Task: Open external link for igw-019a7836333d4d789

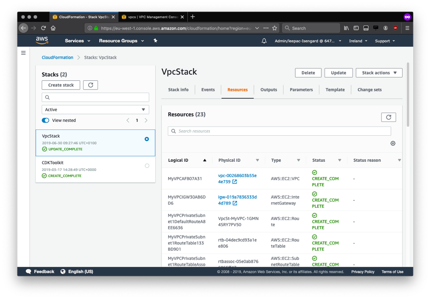Action: click(235, 203)
